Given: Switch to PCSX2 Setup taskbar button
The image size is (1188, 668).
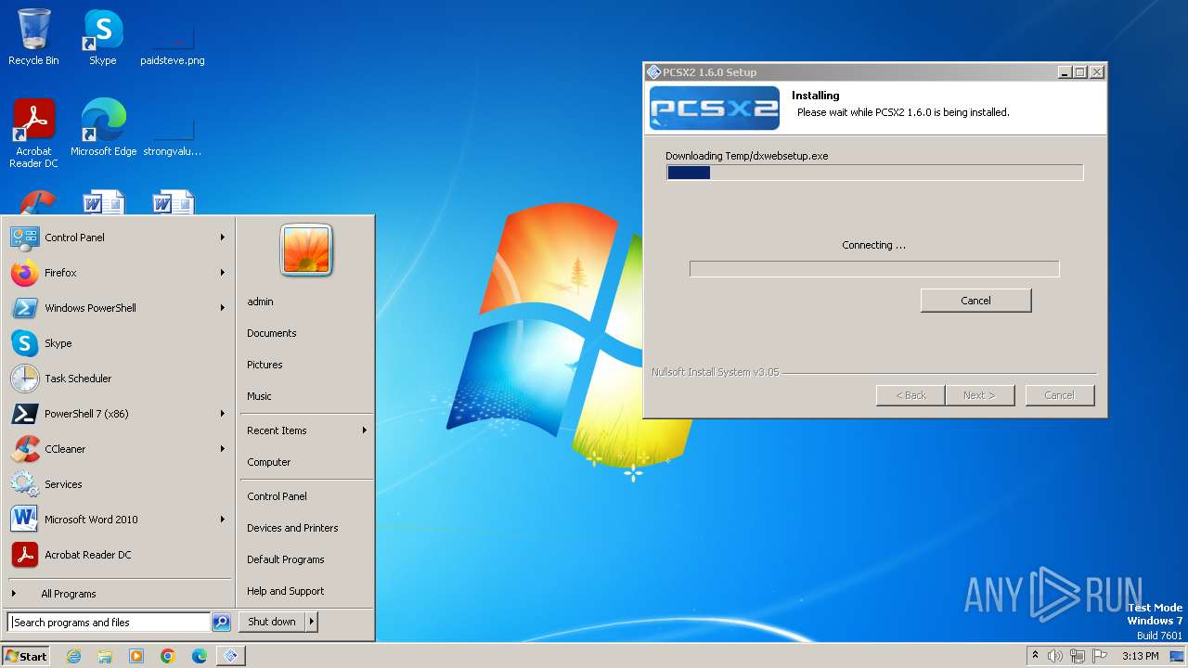Looking at the screenshot, I should pos(231,656).
